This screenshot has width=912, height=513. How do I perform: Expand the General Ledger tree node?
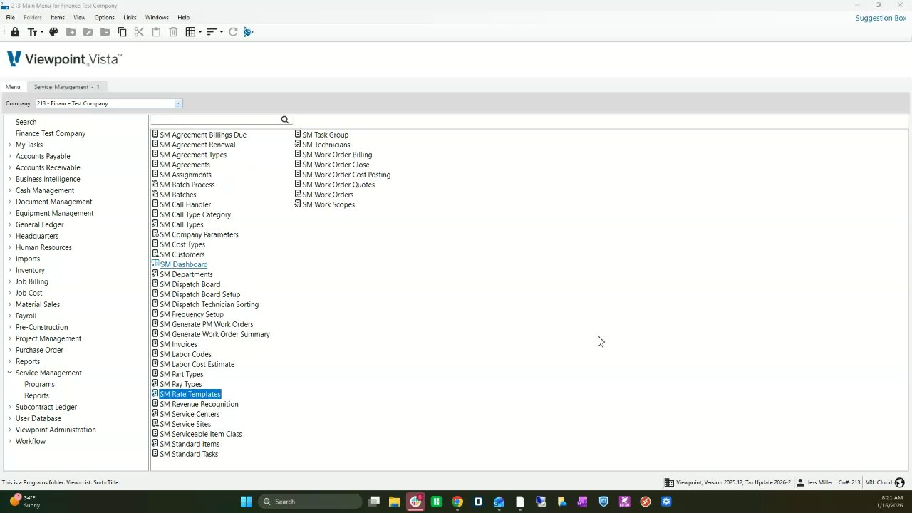(10, 224)
